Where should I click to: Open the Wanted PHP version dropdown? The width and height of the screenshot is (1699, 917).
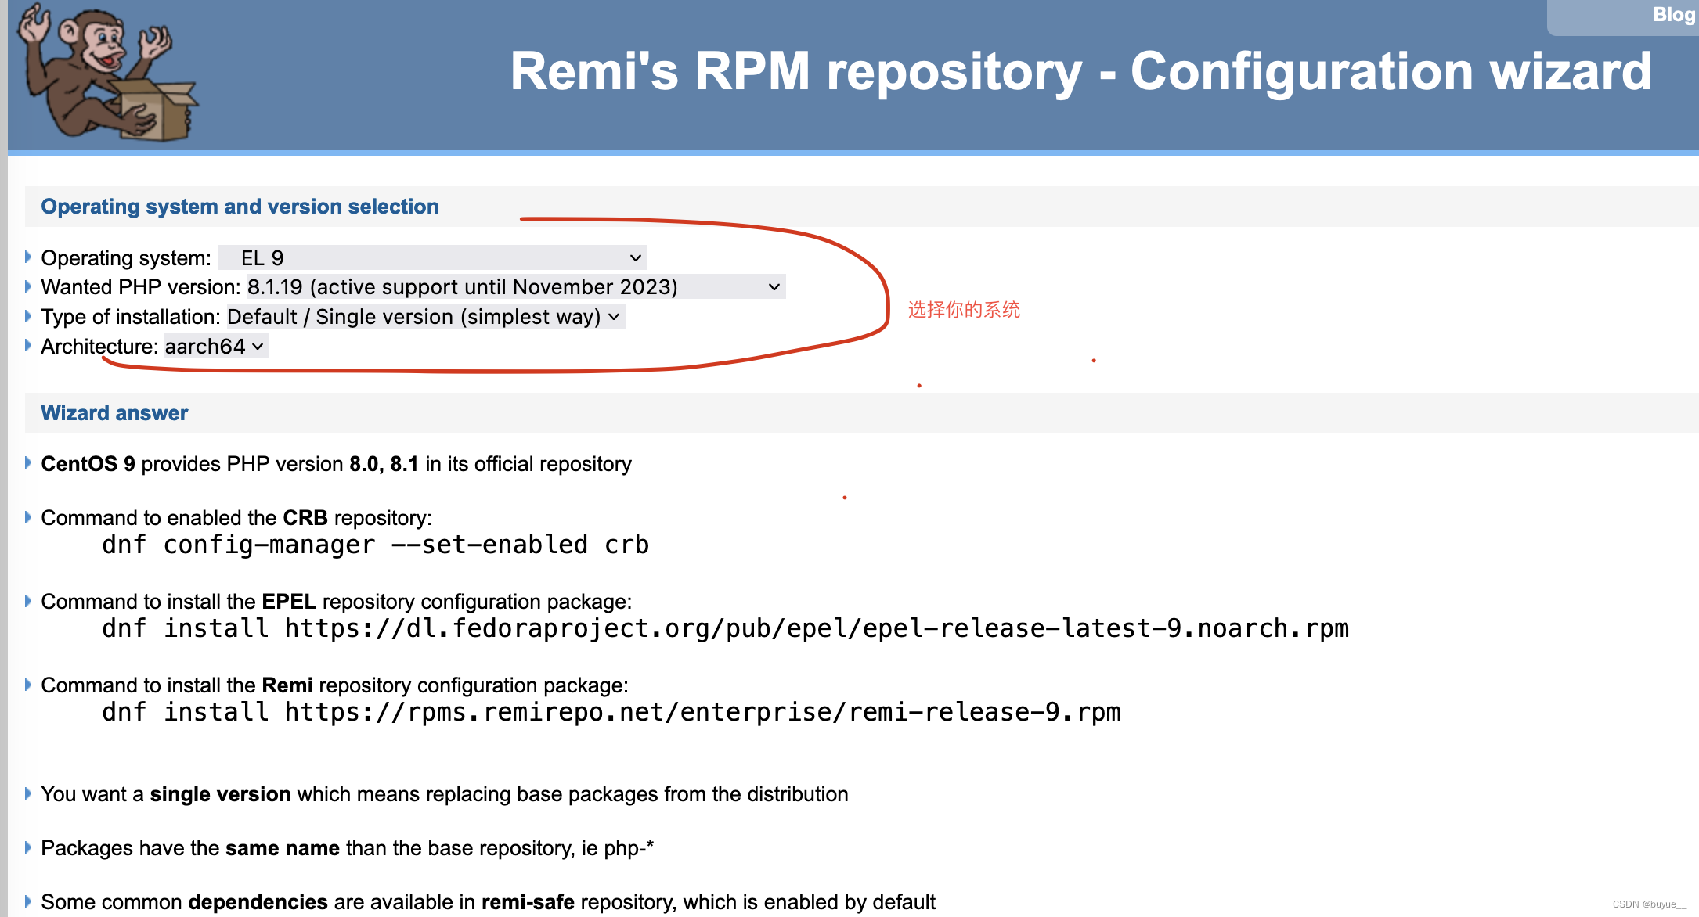pyautogui.click(x=515, y=287)
